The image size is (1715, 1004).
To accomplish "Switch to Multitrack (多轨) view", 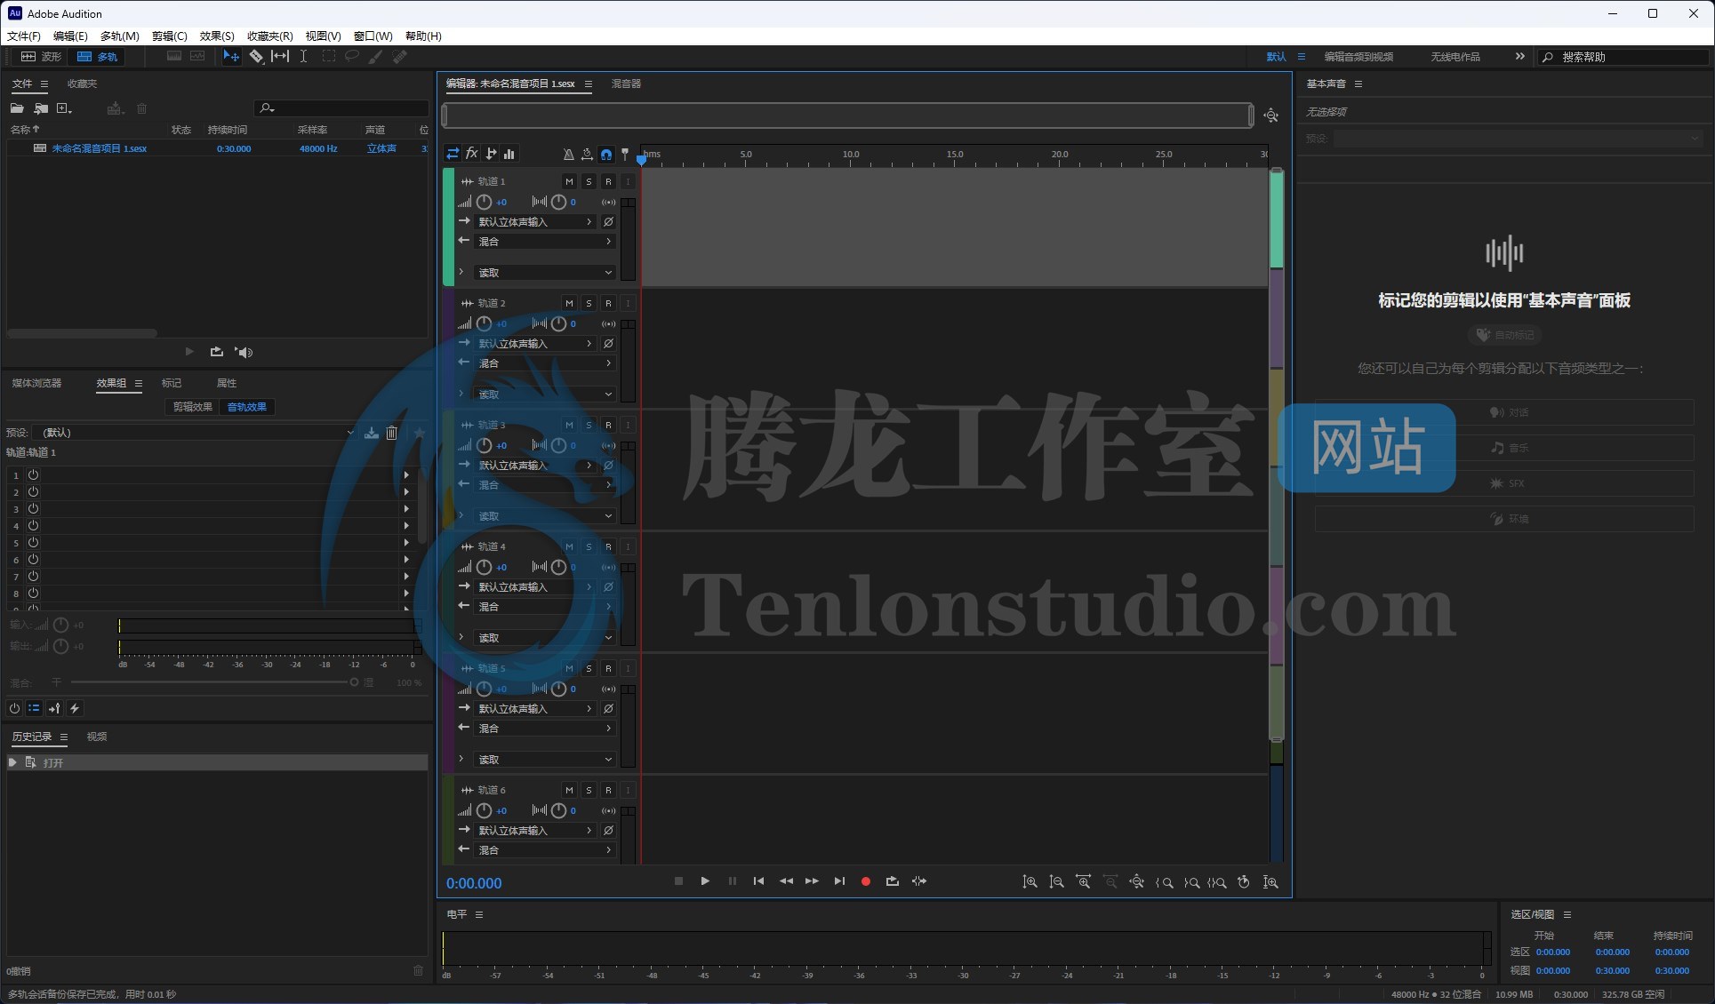I will pyautogui.click(x=98, y=56).
